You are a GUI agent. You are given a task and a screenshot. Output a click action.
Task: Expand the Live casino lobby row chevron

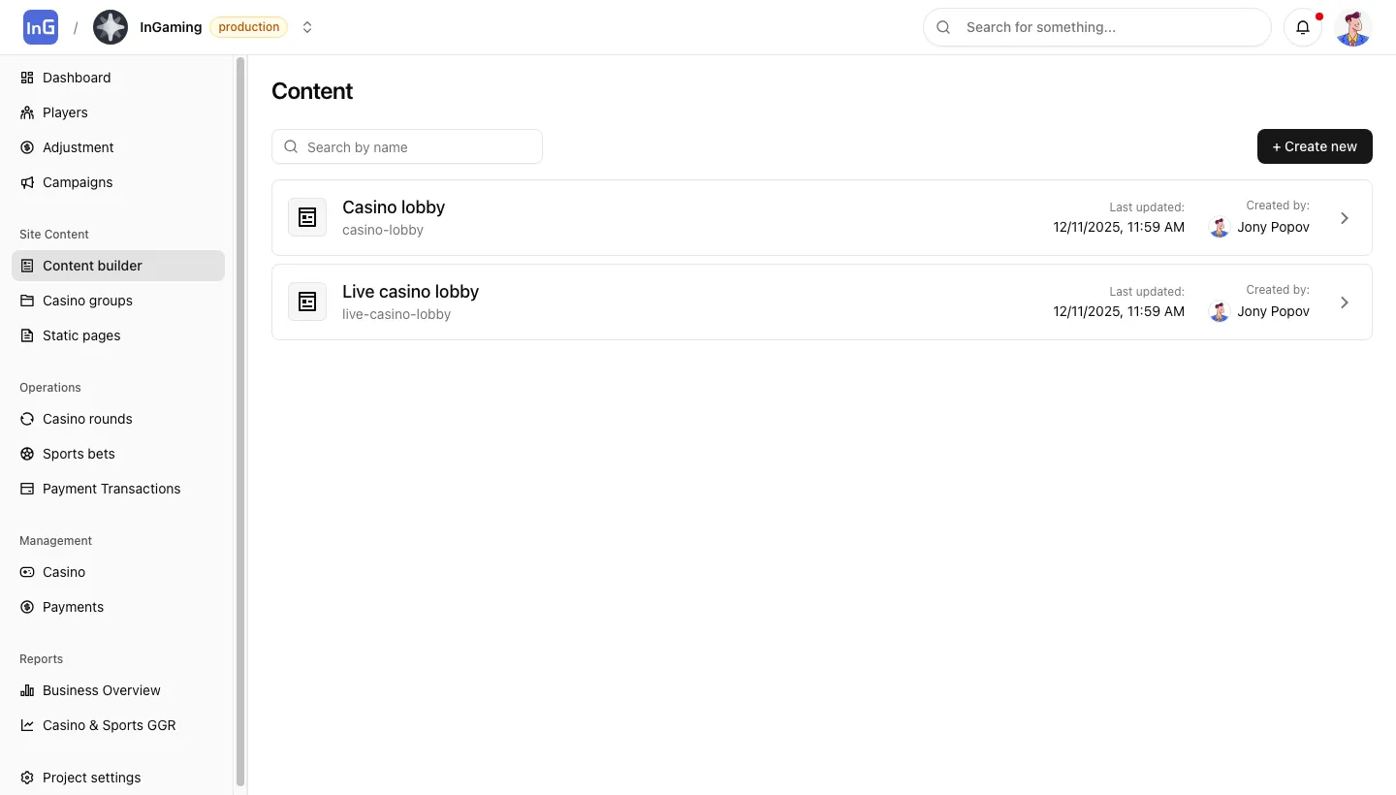click(1345, 302)
